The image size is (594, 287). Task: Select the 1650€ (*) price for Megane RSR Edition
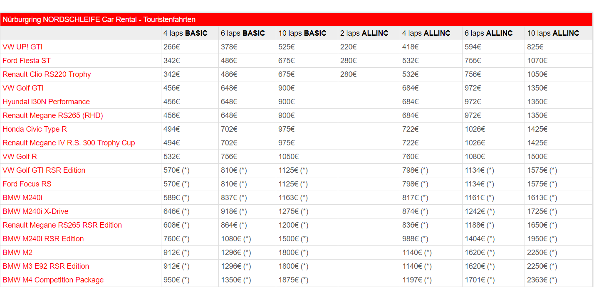[542, 225]
